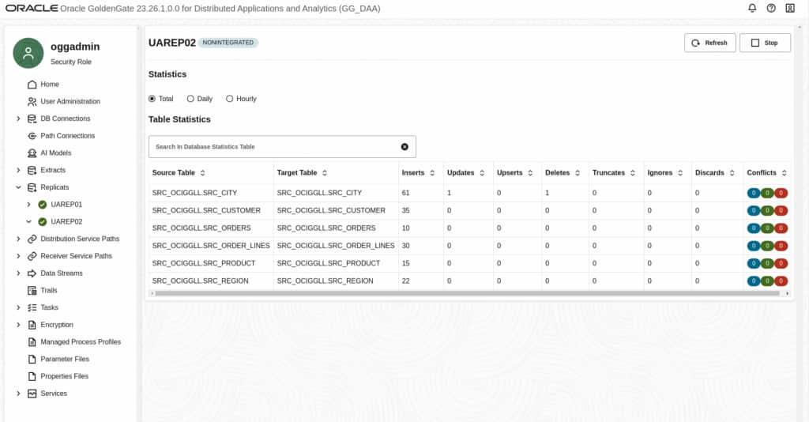Image resolution: width=809 pixels, height=422 pixels.
Task: Click the DB Connections database icon
Action: [x=32, y=119]
